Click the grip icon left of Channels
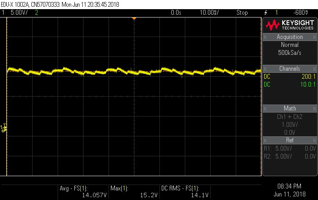Image resolution: width=318 pixels, height=200 pixels. (x=265, y=69)
